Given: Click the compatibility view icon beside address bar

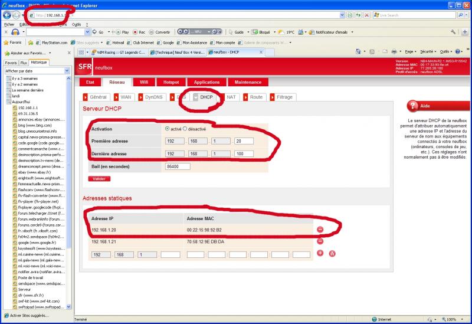Looking at the screenshot, I should [x=350, y=15].
